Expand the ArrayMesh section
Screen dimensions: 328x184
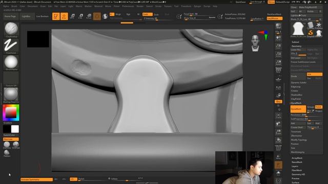tap(297, 158)
